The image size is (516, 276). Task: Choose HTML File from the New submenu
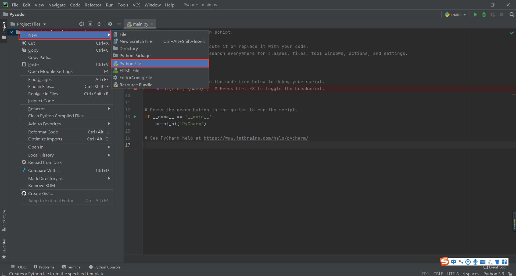160,70
